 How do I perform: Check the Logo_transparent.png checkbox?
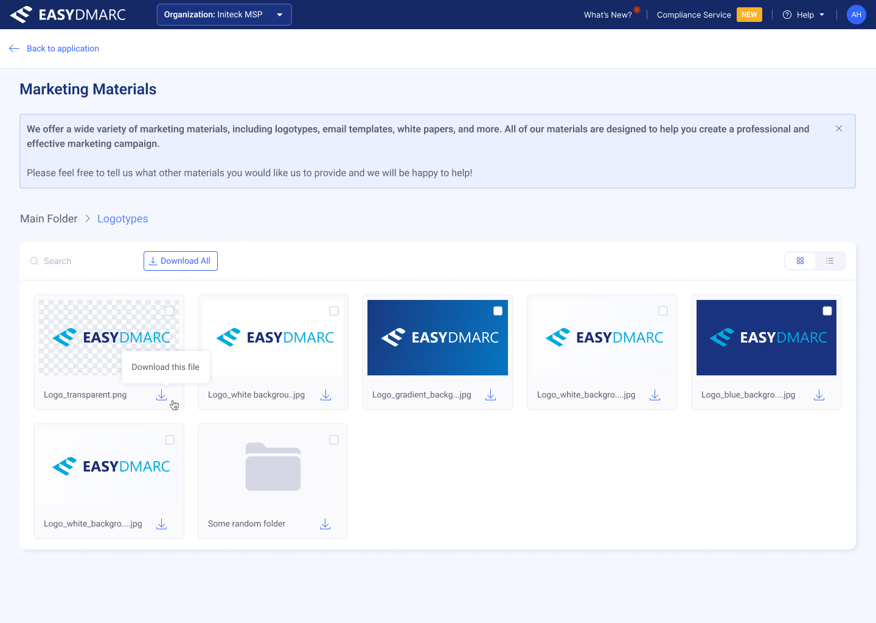pos(170,311)
